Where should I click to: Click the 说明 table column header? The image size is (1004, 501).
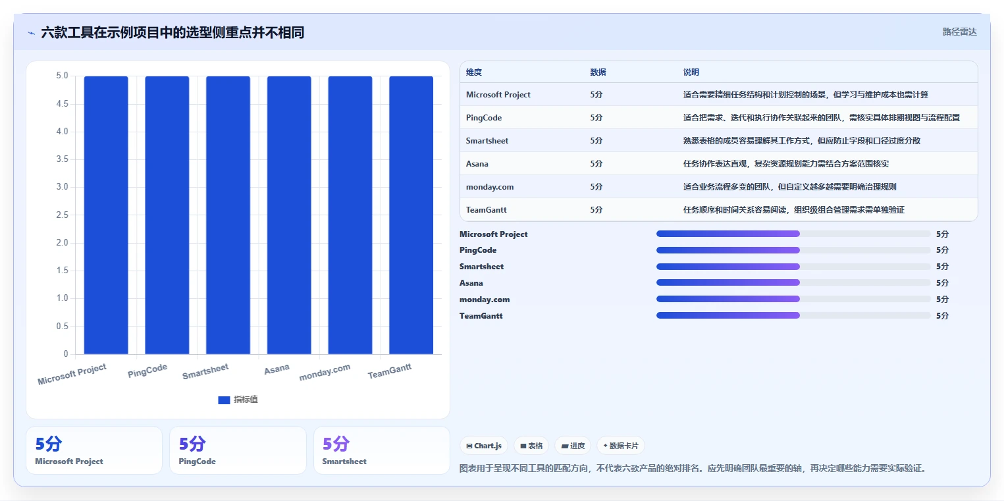coord(691,72)
